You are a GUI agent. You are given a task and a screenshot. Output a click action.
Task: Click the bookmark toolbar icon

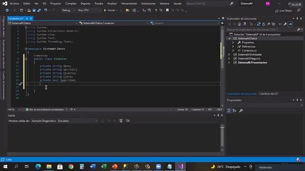(167, 10)
